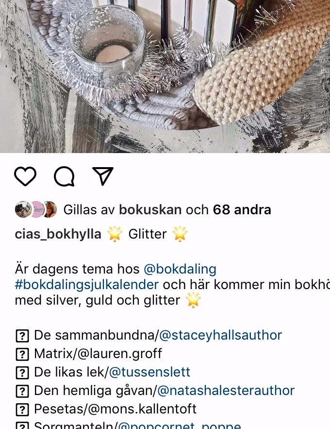Screen dimensions: 330x429
Task: Tap the @mons.kallentoft text in caption
Action: pos(142,409)
